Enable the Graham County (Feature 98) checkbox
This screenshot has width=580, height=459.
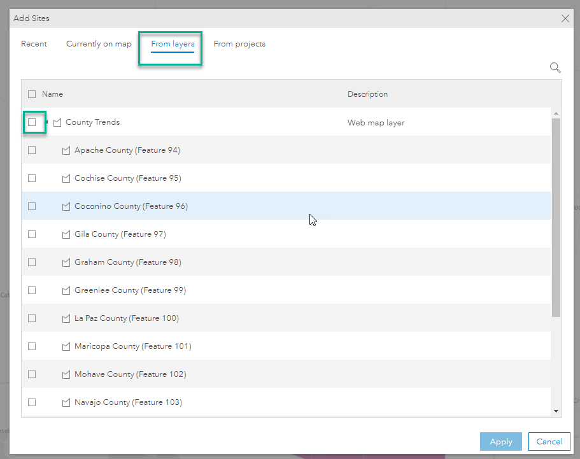[x=32, y=262]
